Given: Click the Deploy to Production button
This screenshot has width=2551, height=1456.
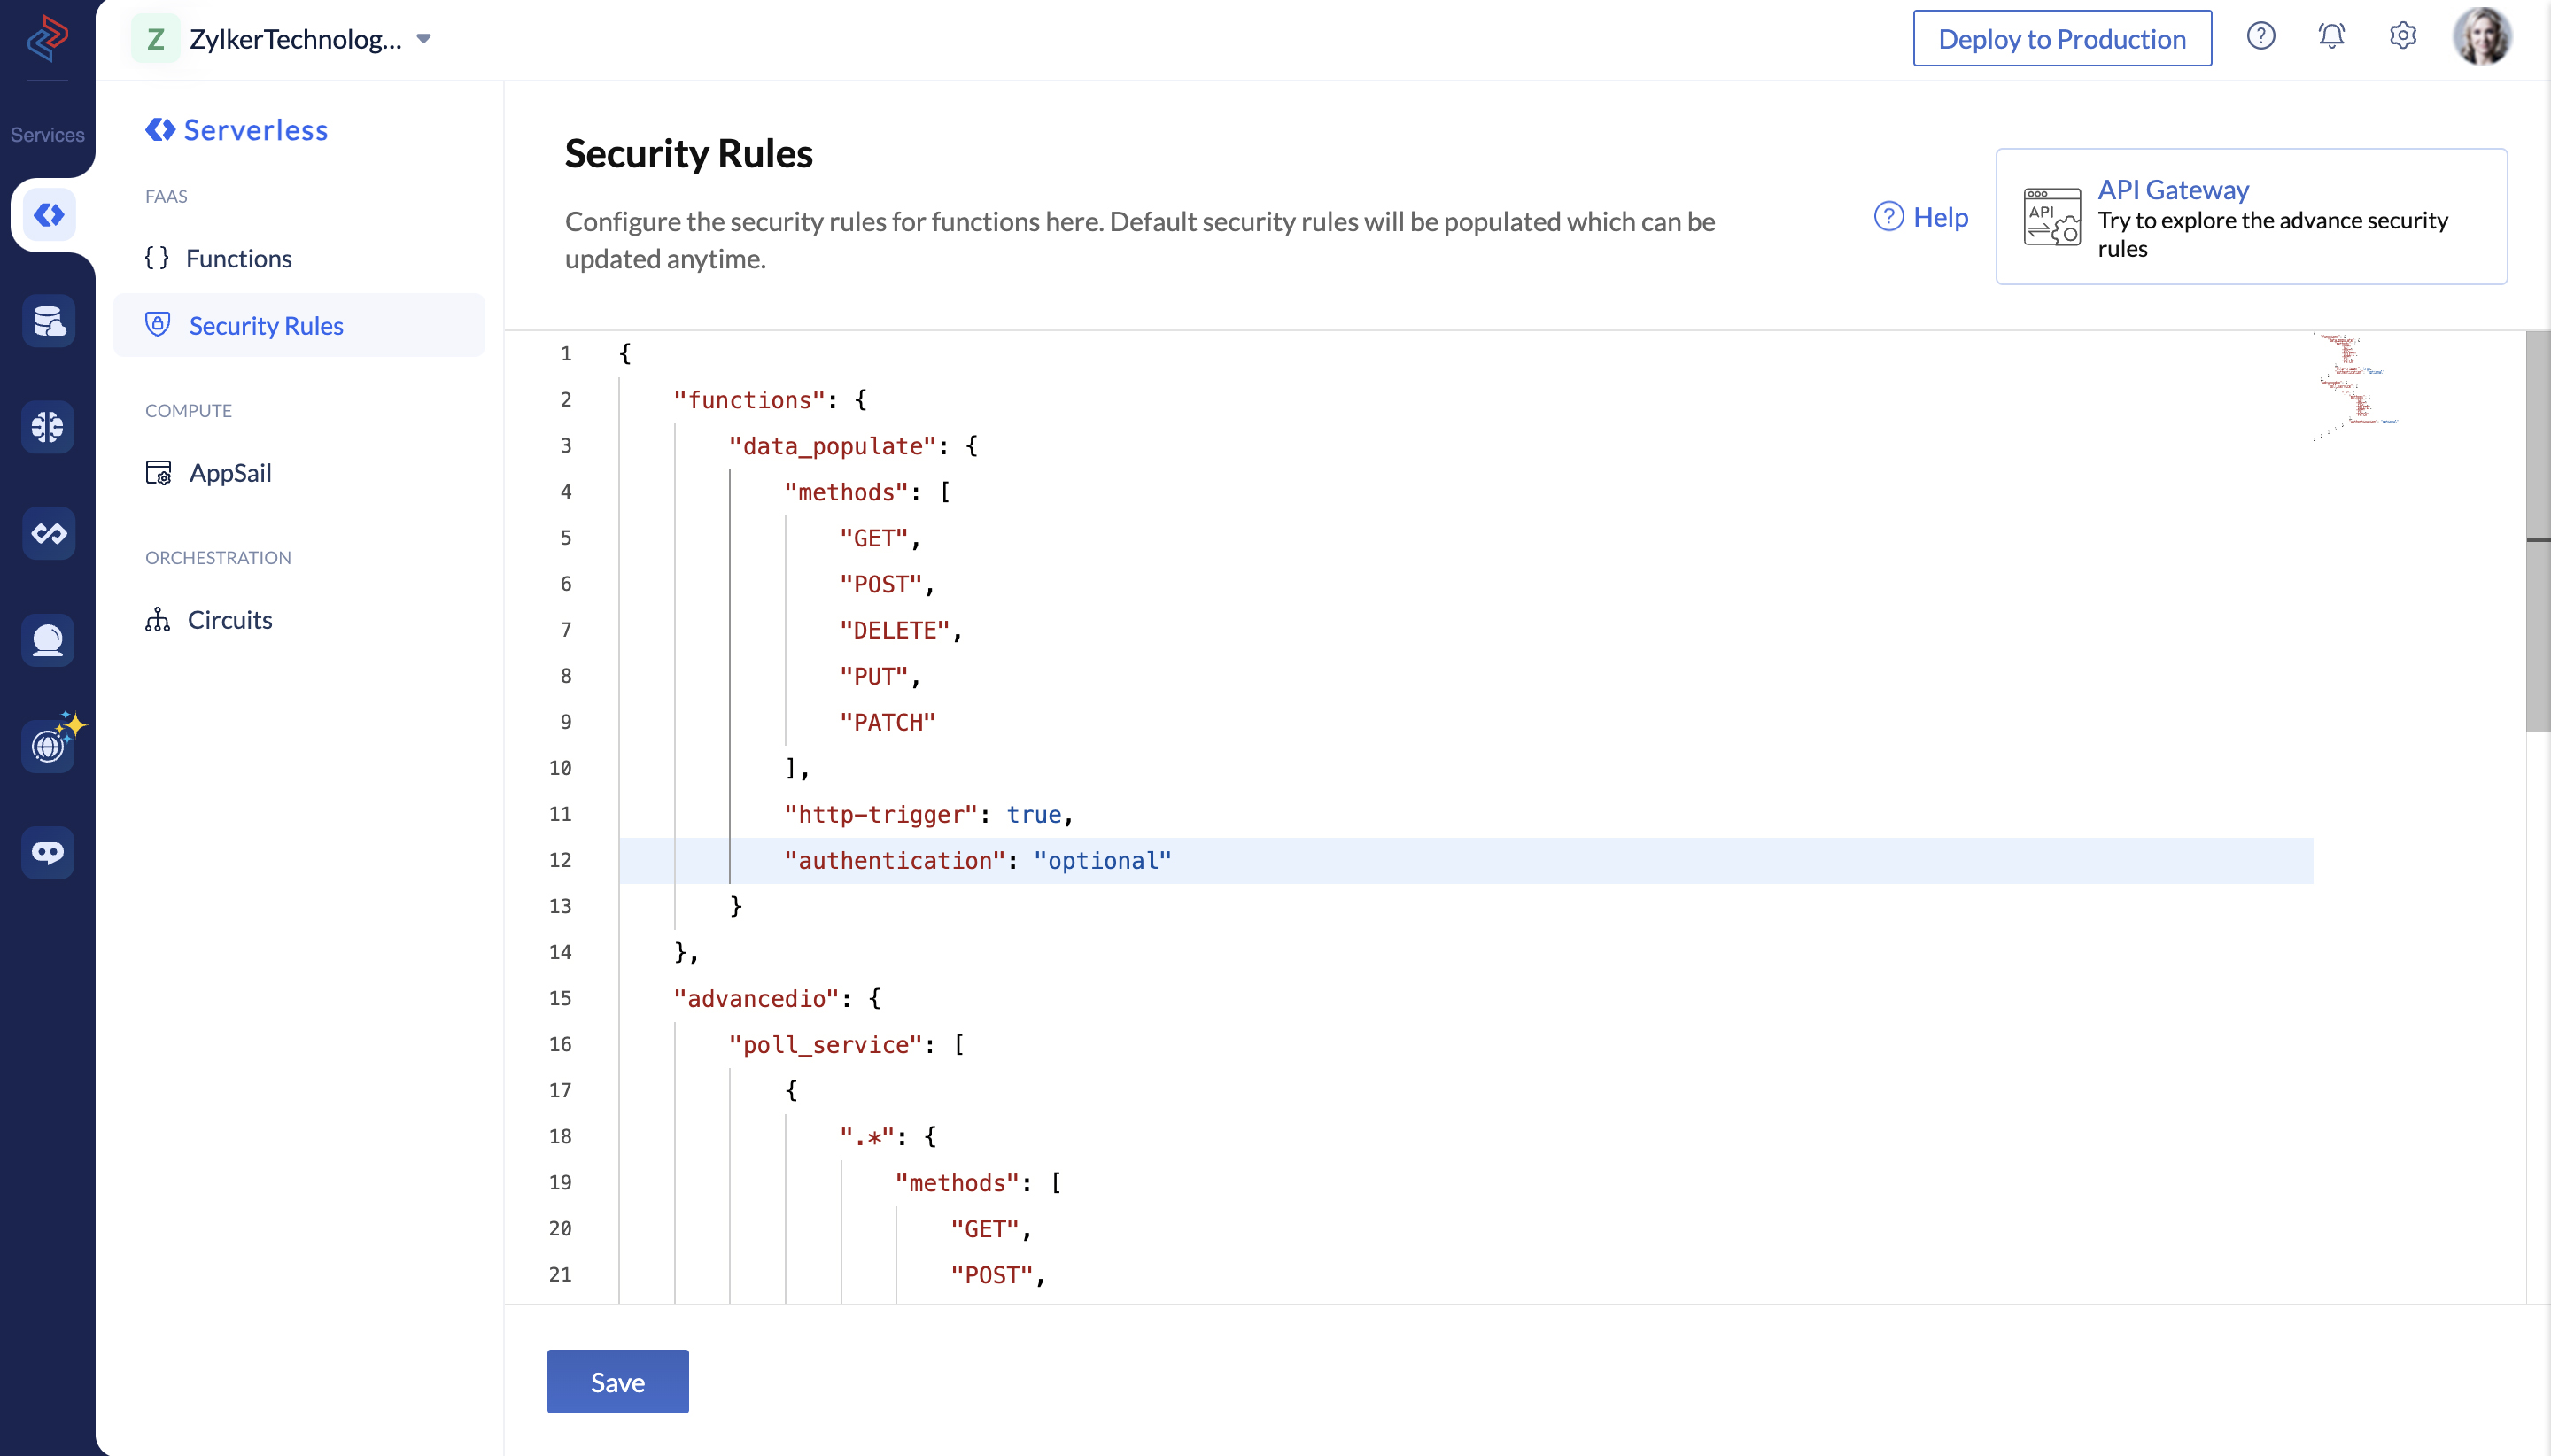Looking at the screenshot, I should pyautogui.click(x=2059, y=37).
